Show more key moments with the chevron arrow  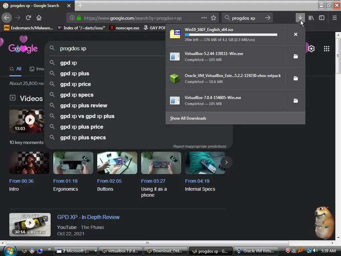click(226, 162)
